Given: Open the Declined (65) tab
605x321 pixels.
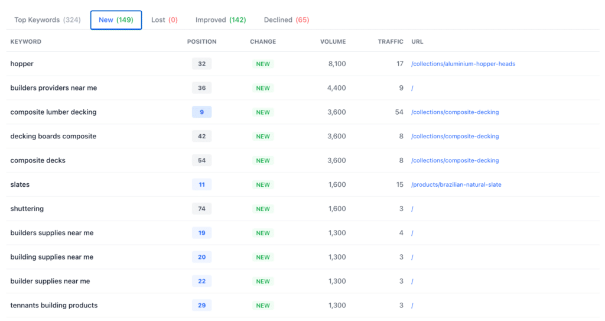Looking at the screenshot, I should coord(287,20).
